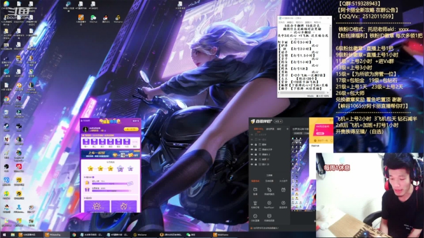Viewport: 424px width, 238px height.
Task: Select the first orange scene tab
Action: (x=259, y=129)
